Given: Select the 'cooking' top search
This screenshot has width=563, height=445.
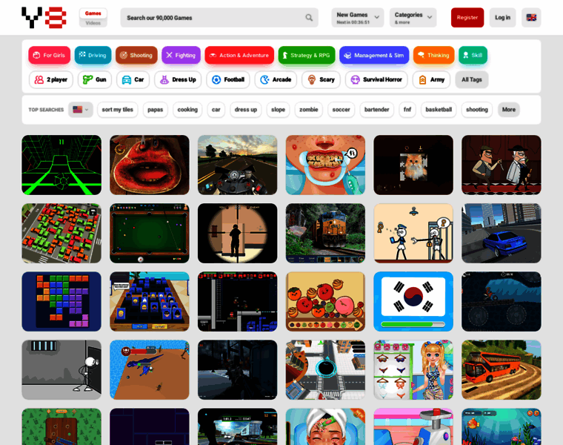Looking at the screenshot, I should 187,110.
